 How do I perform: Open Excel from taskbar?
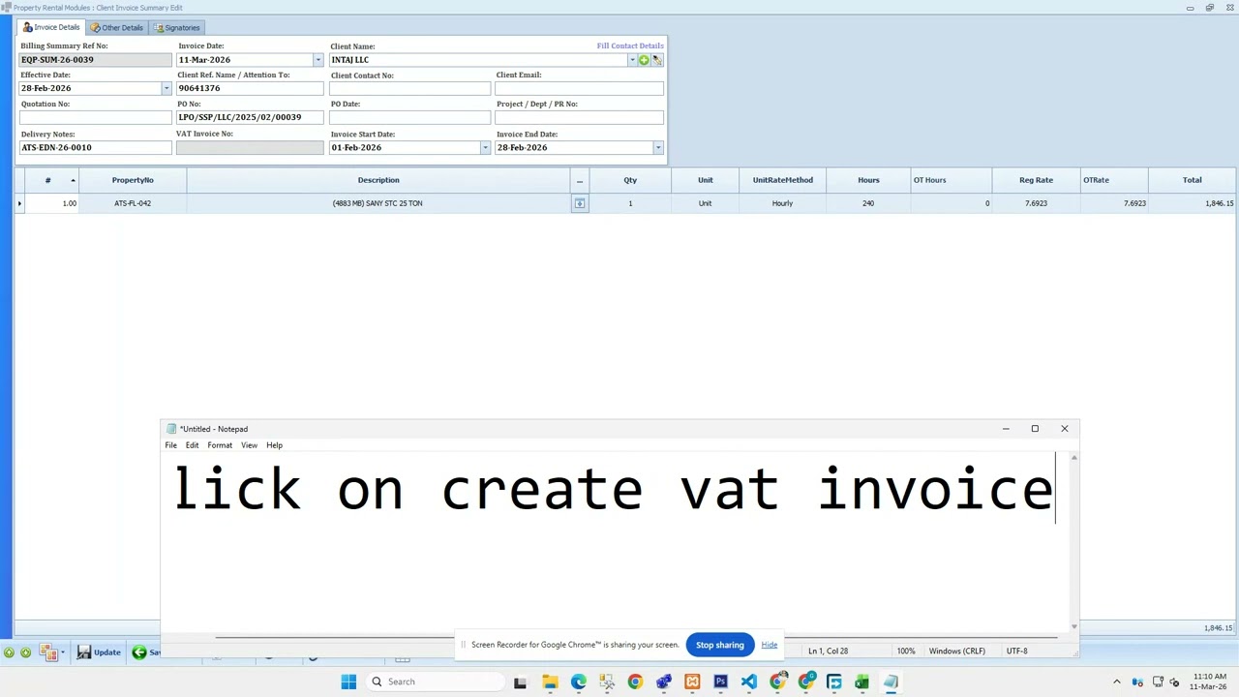[861, 682]
